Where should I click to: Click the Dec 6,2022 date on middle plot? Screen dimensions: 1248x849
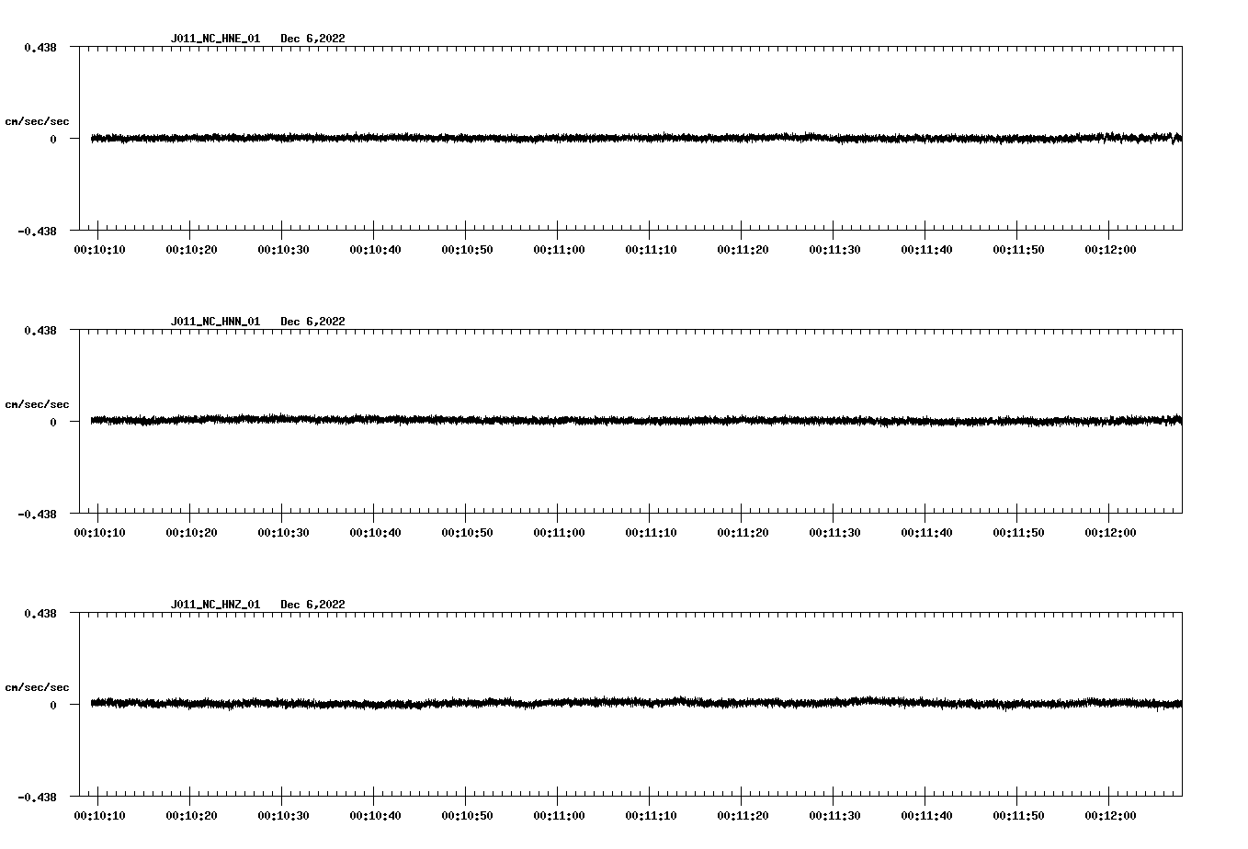pos(313,322)
